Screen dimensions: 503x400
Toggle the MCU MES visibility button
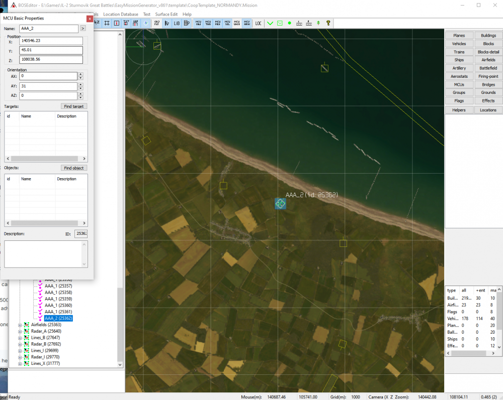coord(218,23)
